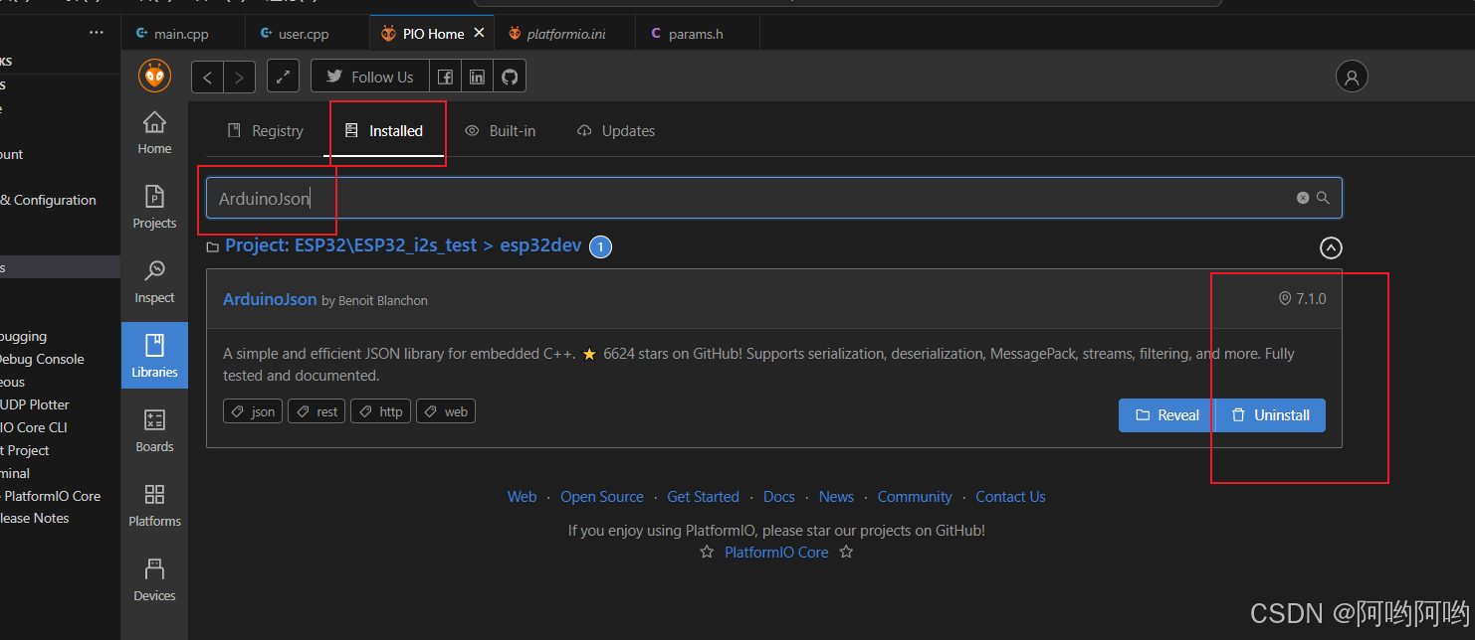Click the rest tag
Screen dimensions: 1475x640
pyautogui.click(x=316, y=411)
